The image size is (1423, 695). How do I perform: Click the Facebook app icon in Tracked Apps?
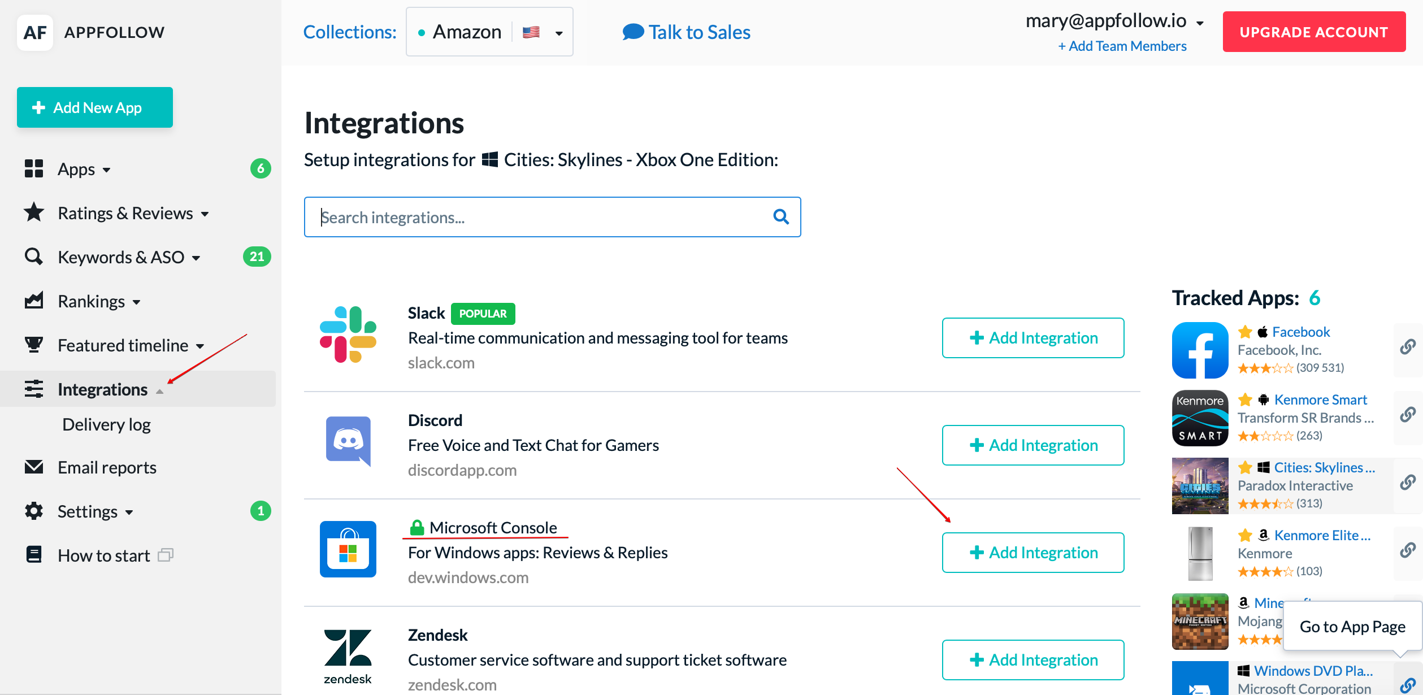(x=1200, y=350)
